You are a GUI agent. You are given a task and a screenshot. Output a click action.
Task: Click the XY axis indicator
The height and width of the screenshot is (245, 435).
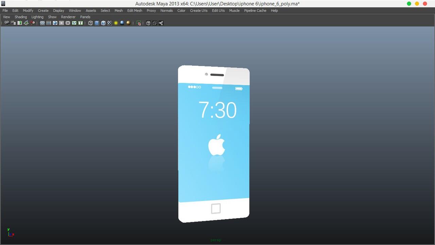[x=11, y=232]
